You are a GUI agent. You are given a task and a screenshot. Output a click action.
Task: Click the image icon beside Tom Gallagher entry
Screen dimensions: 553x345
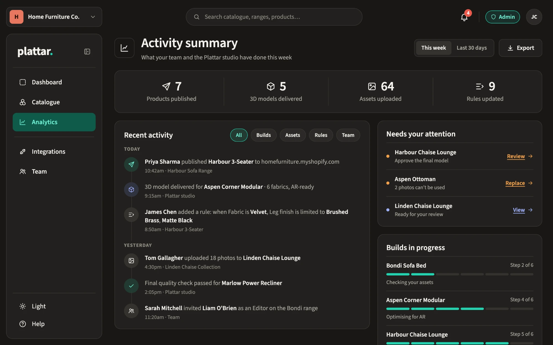(x=131, y=261)
